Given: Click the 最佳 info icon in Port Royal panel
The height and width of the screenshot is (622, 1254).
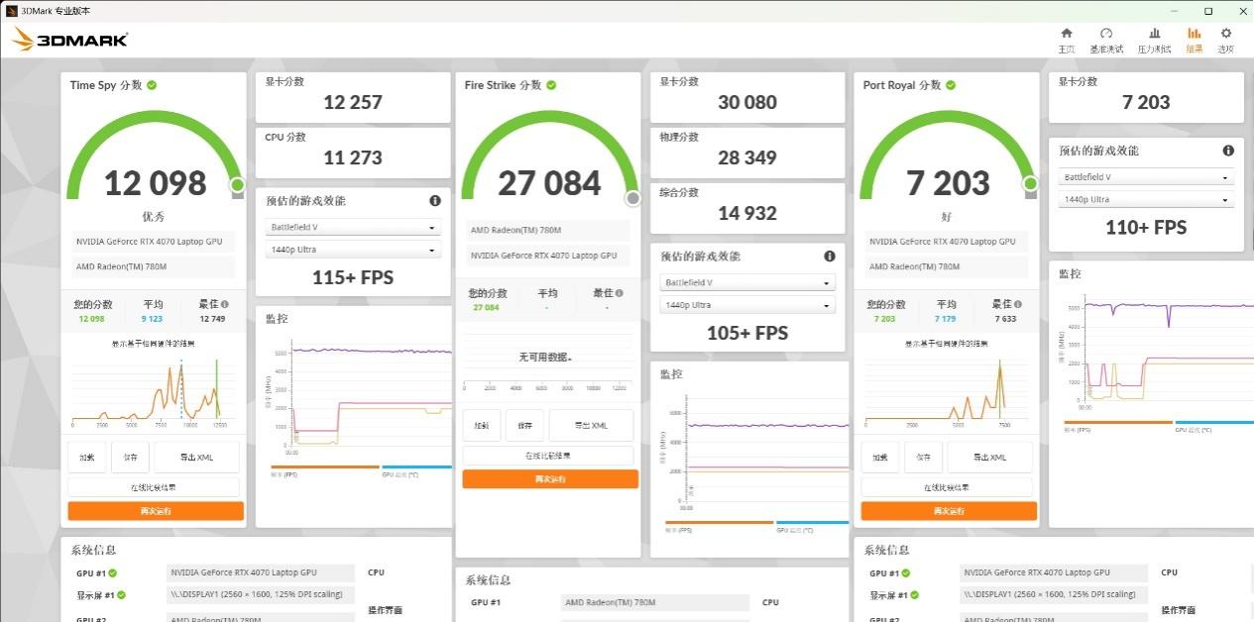Looking at the screenshot, I should (x=1018, y=305).
